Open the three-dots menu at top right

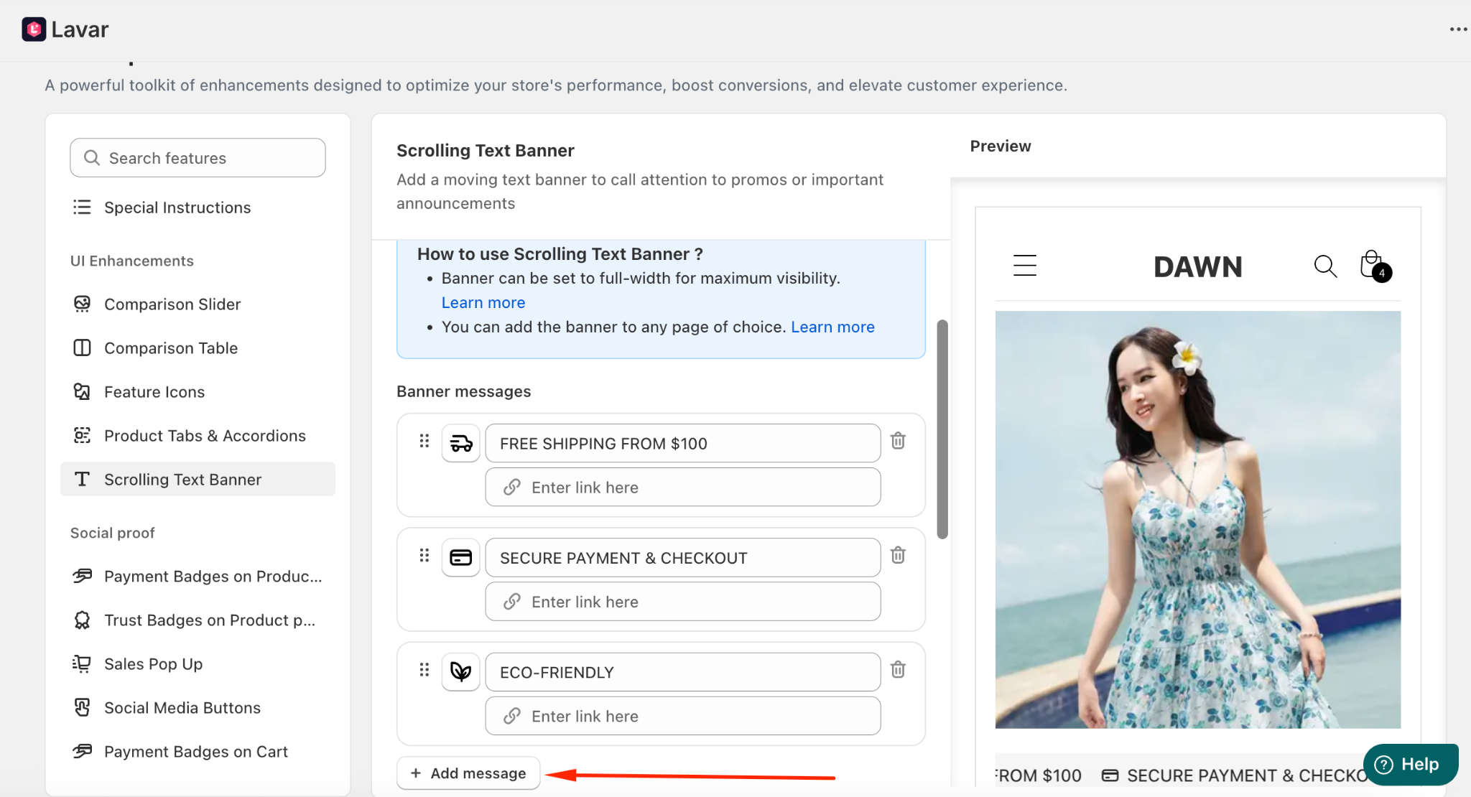pyautogui.click(x=1458, y=29)
